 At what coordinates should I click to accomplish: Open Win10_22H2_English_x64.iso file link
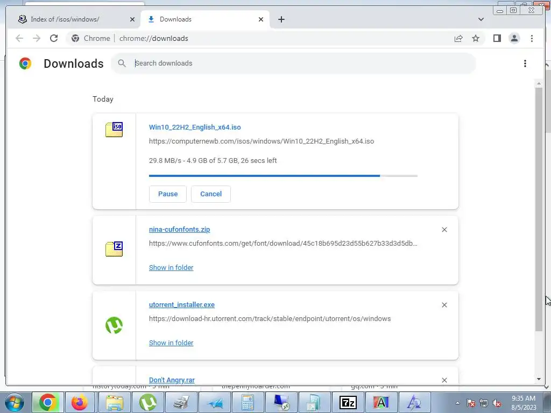[195, 127]
